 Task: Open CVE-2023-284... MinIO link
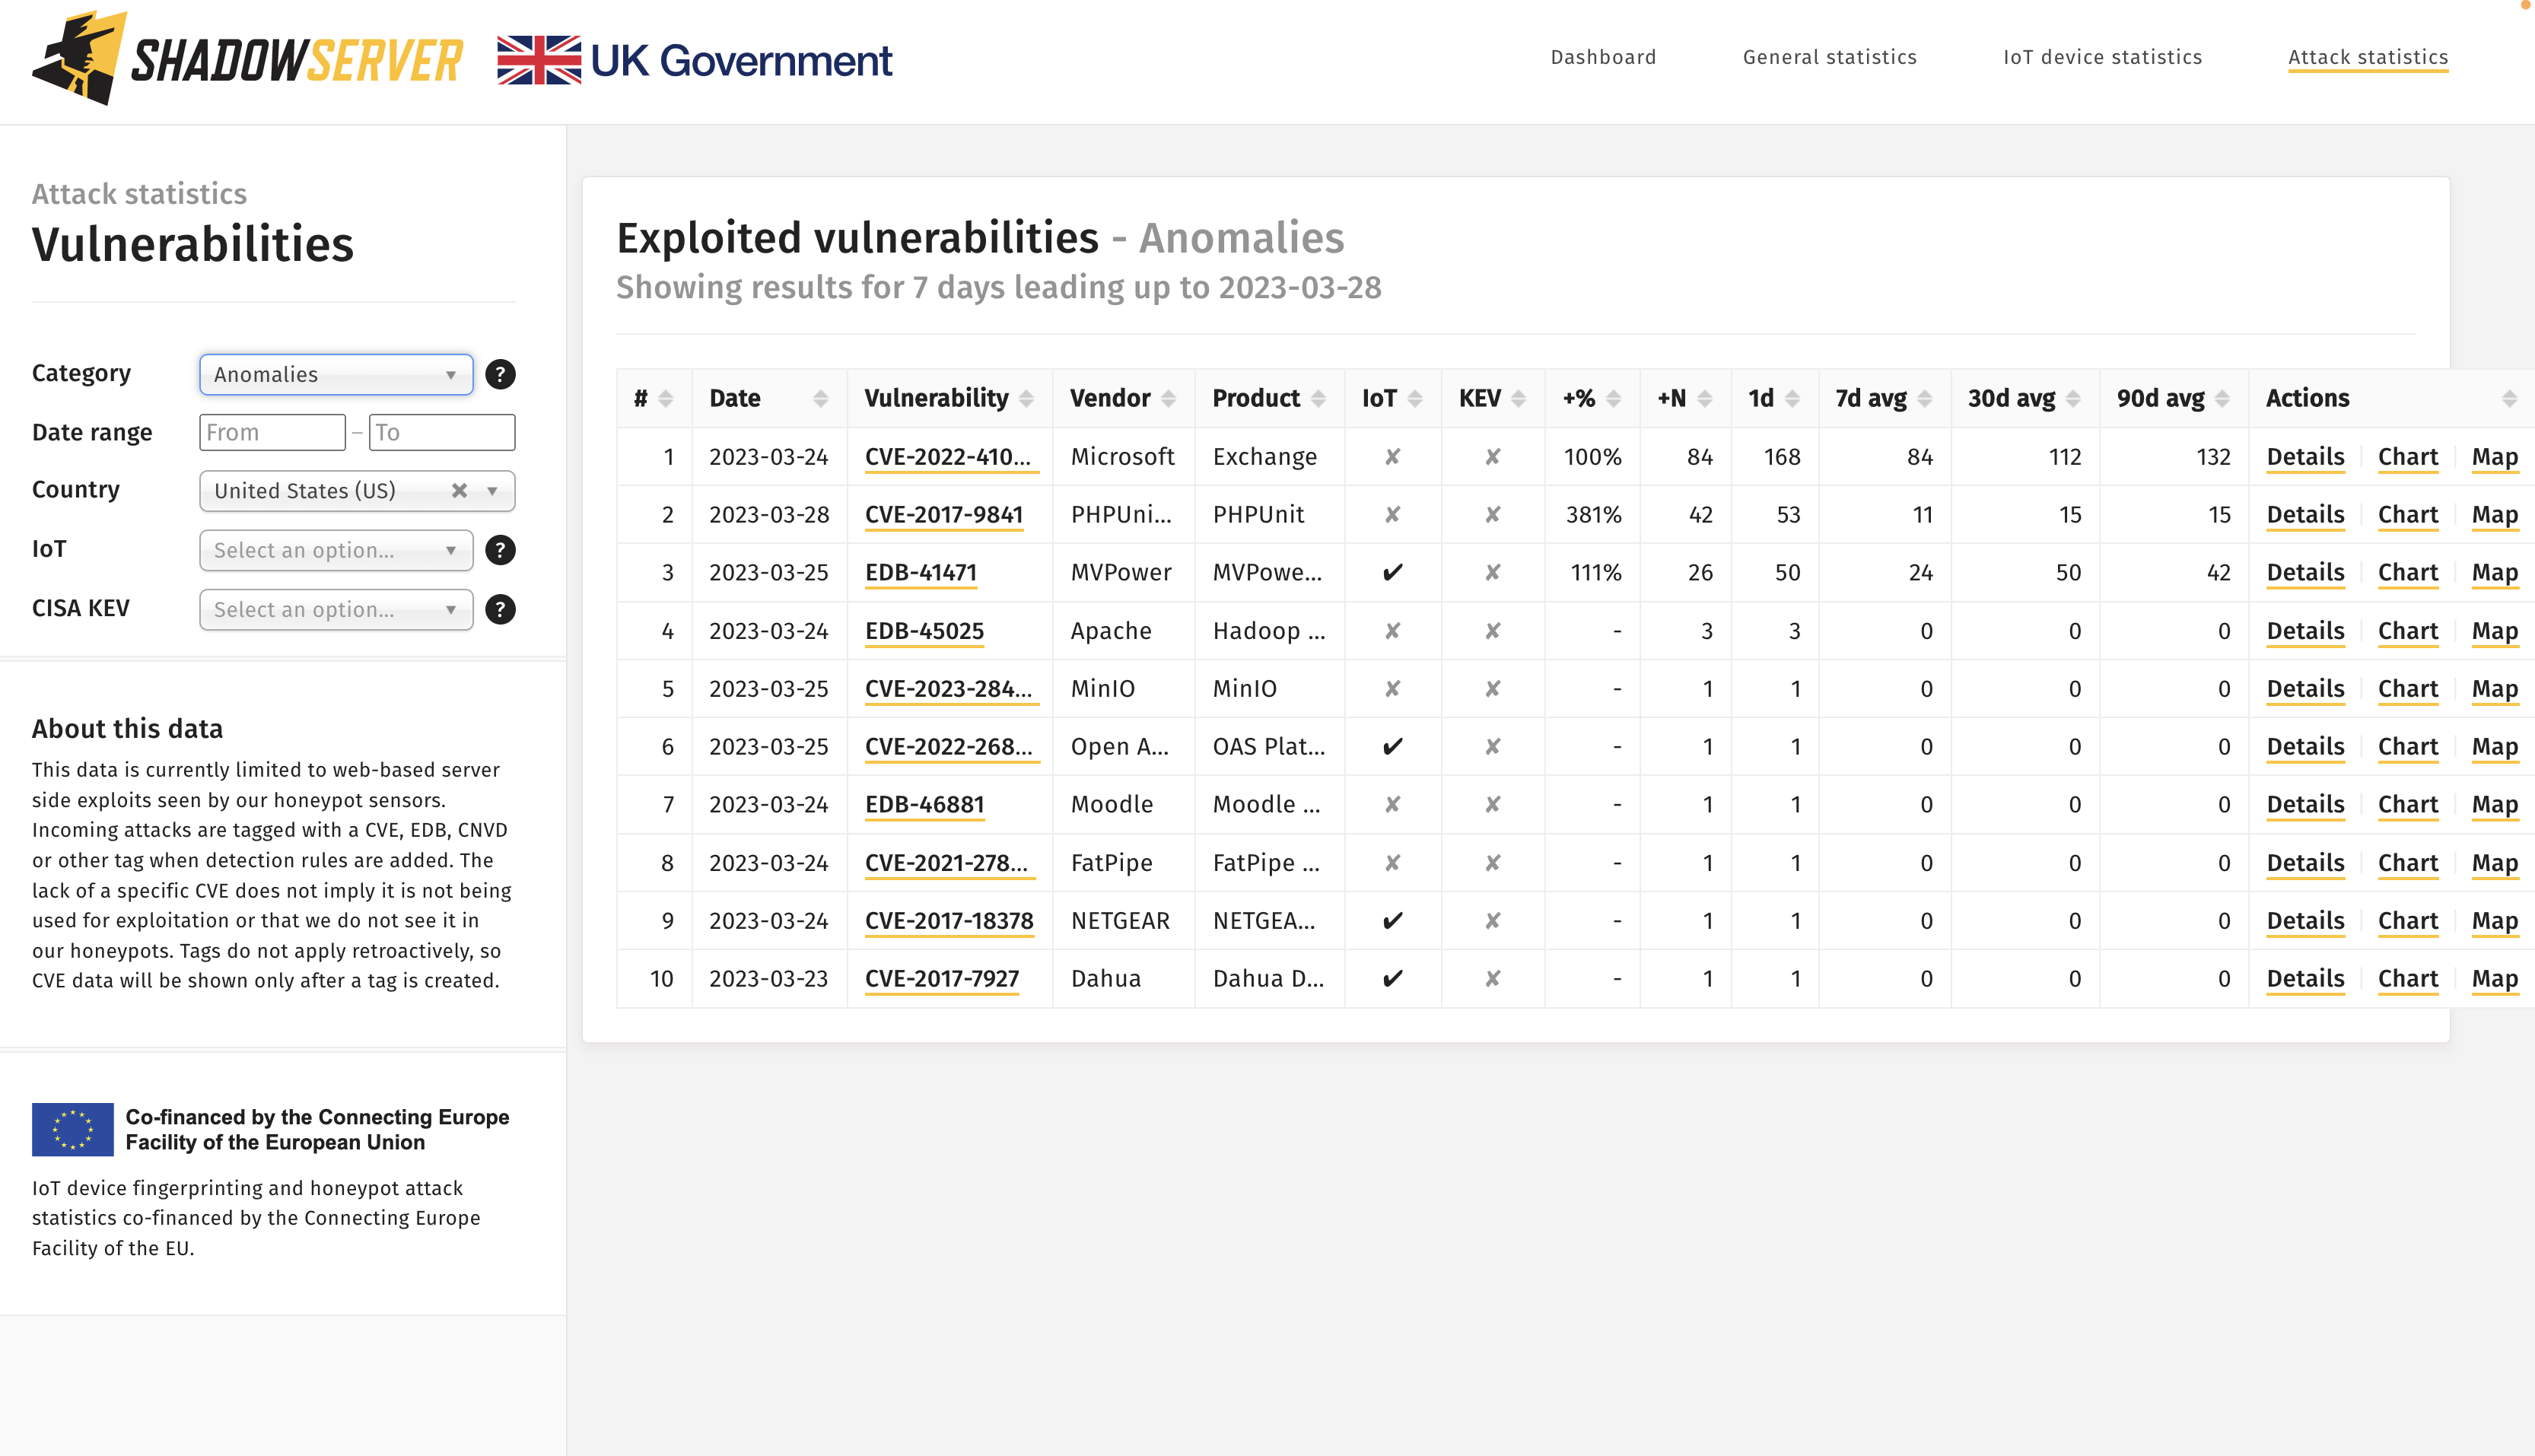click(x=950, y=689)
